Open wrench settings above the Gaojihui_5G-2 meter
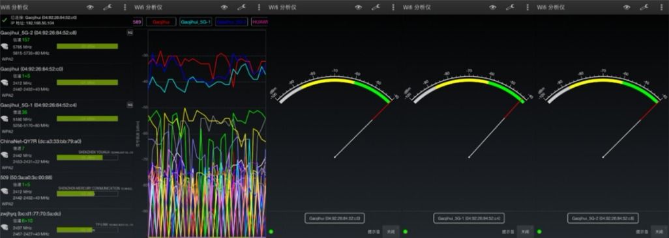Screen dimensions: 669x238 pos(644,7)
